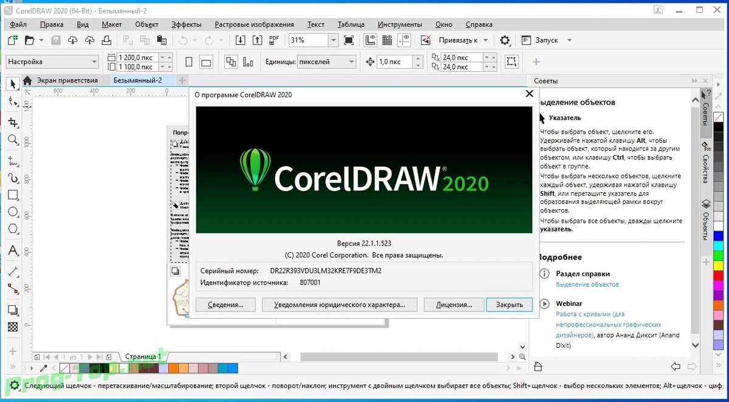
Task: Click the Print icon in the toolbar
Action: (x=106, y=40)
